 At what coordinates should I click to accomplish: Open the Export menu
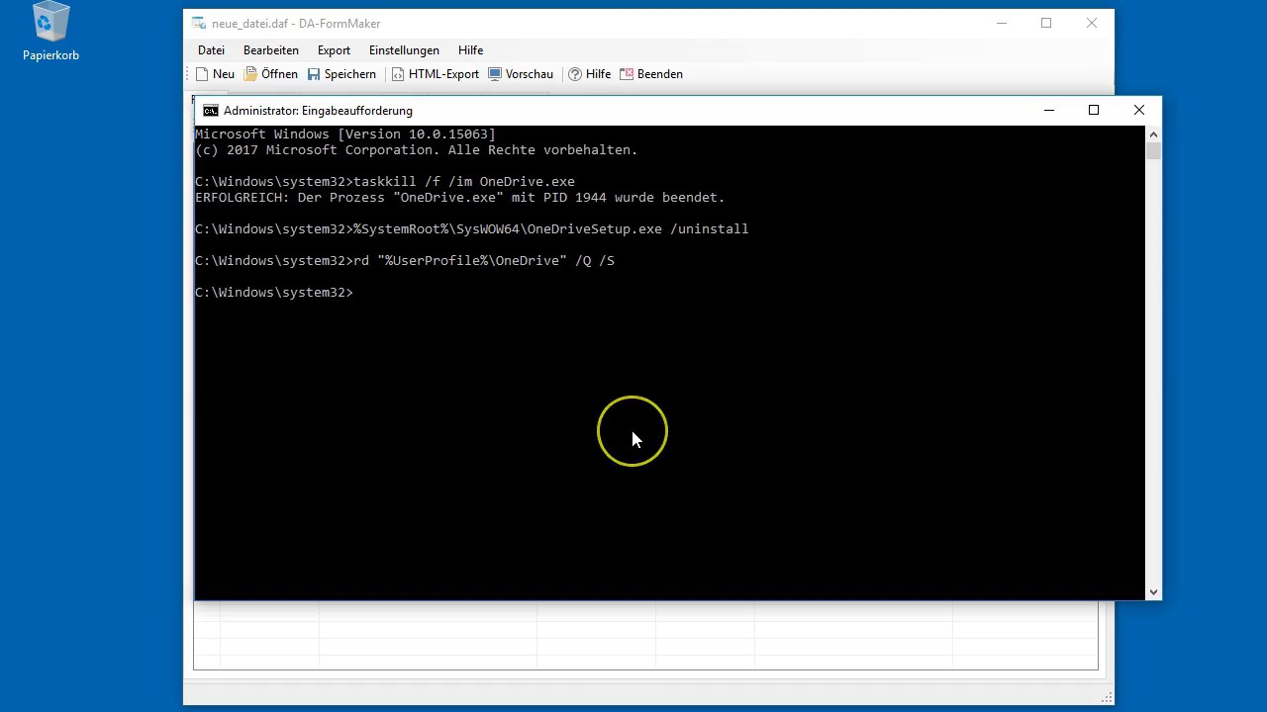(334, 50)
